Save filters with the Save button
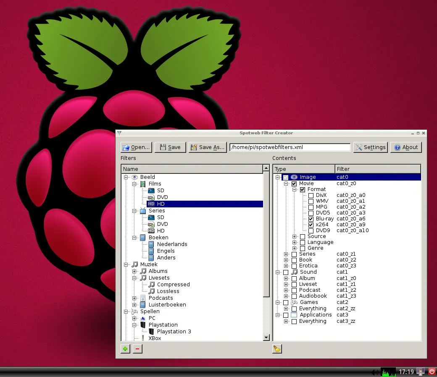Screen dimensions: 437x377 (170, 147)
